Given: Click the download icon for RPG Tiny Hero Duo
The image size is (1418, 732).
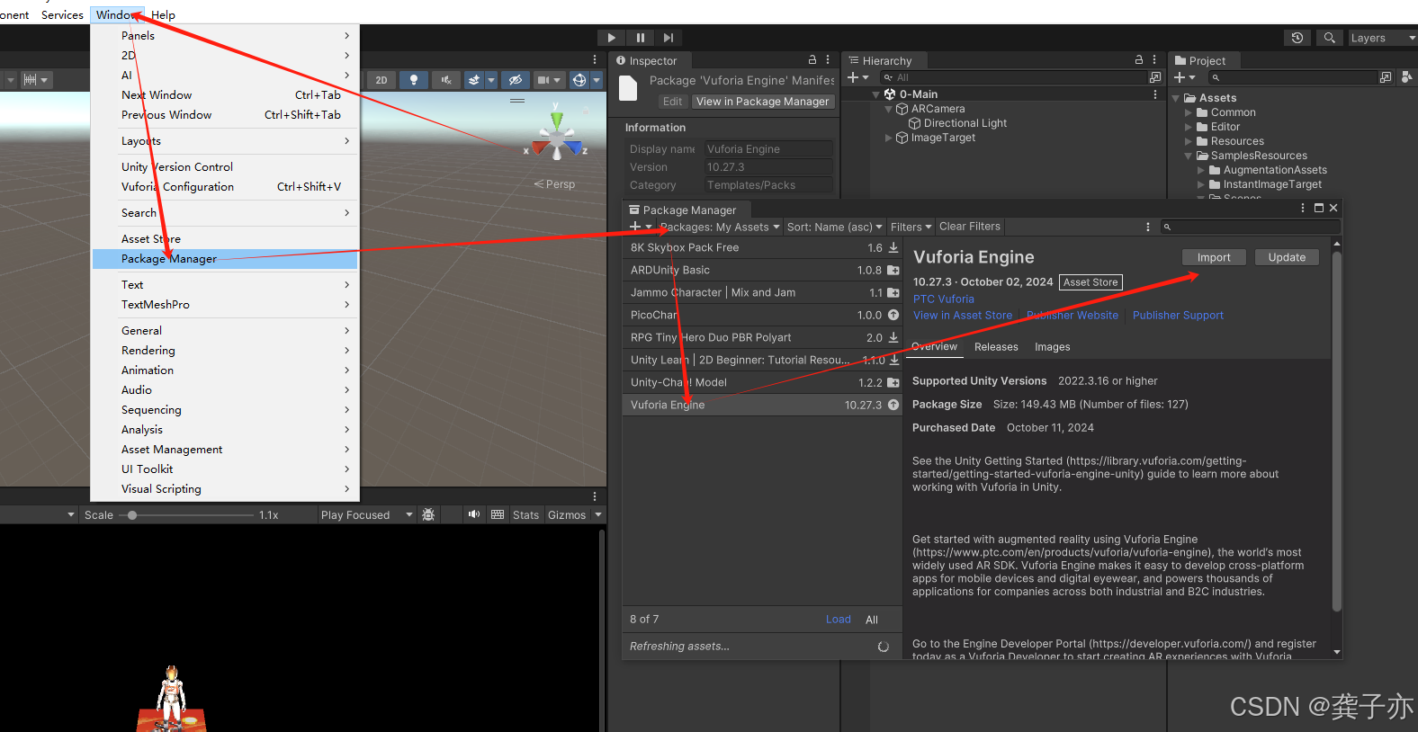Looking at the screenshot, I should (893, 337).
